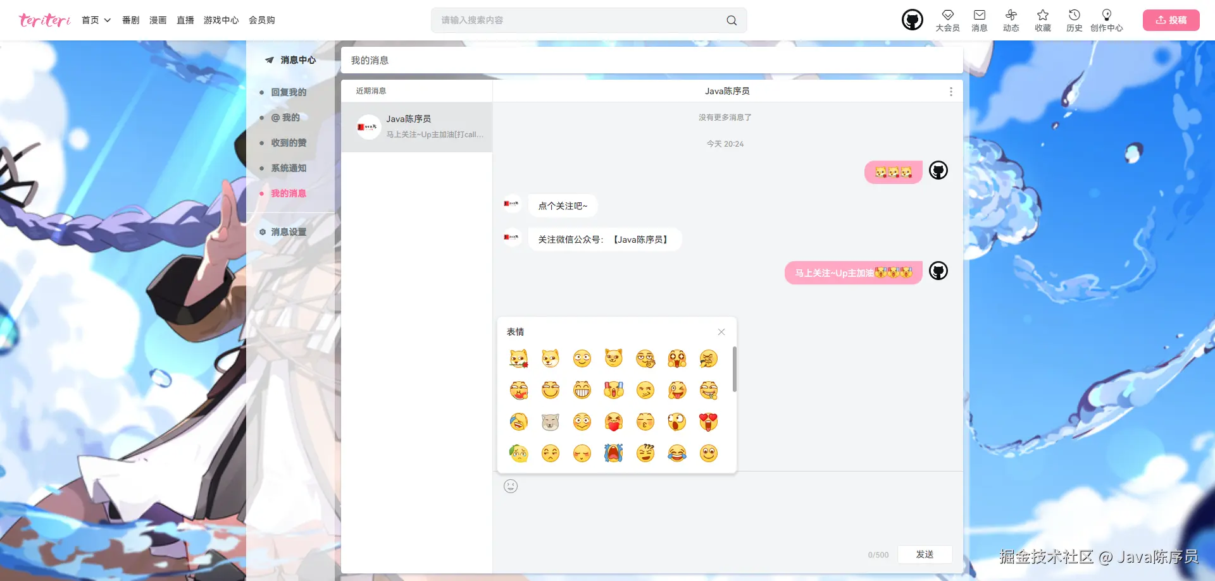Open 收到的赞 in message center
The height and width of the screenshot is (581, 1215).
tap(289, 143)
